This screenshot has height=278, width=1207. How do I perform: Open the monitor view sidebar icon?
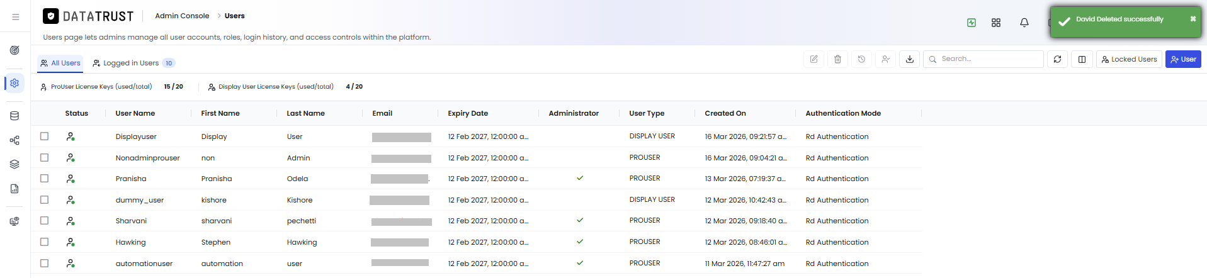14,221
